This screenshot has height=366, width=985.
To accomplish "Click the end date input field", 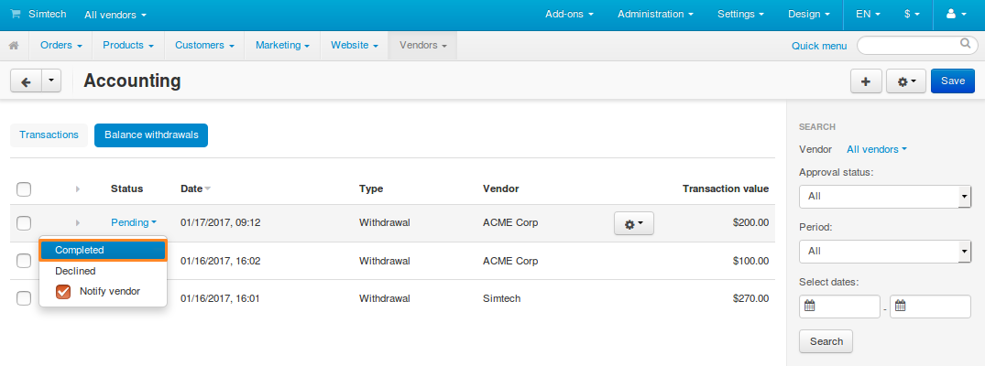I will click(x=930, y=307).
